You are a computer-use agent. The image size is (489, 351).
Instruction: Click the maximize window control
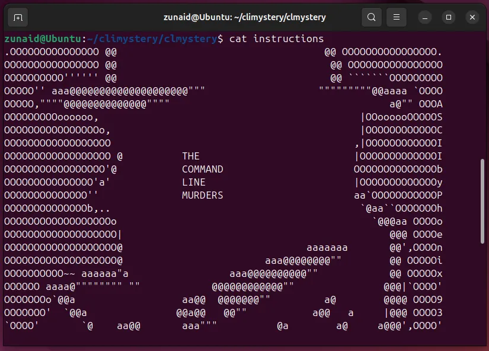point(449,18)
